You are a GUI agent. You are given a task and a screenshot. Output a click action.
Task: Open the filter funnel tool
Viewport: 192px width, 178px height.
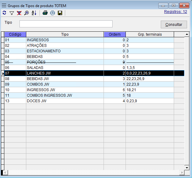12,13
